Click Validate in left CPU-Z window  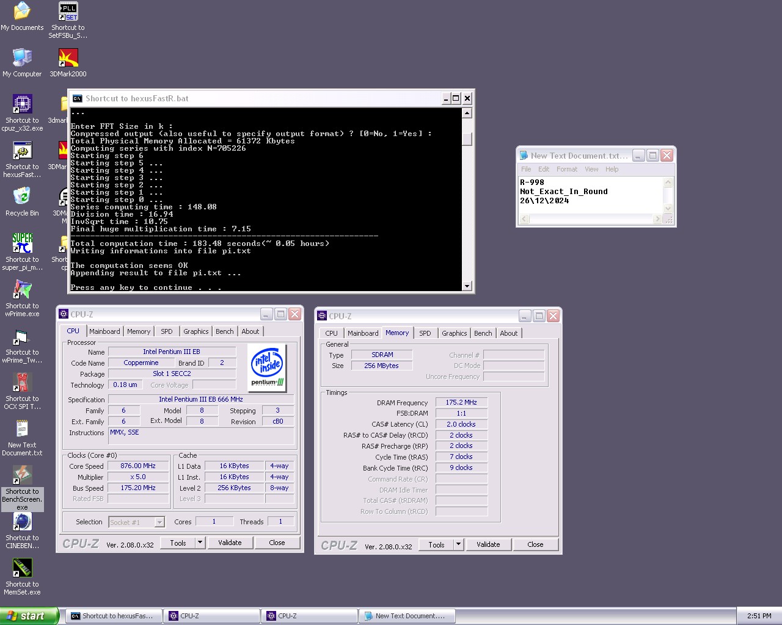pyautogui.click(x=230, y=543)
